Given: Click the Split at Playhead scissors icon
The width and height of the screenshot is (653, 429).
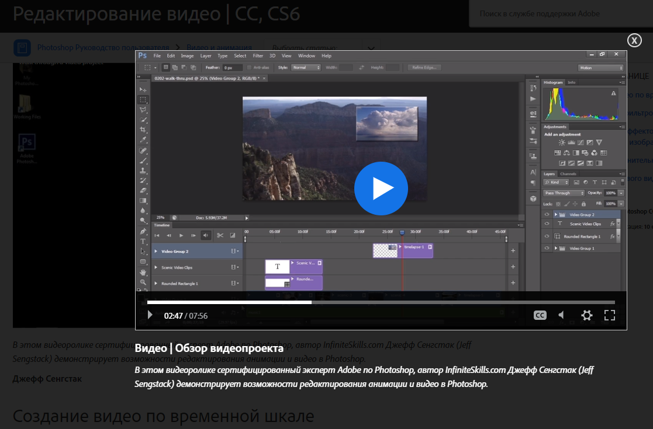Looking at the screenshot, I should pyautogui.click(x=220, y=235).
